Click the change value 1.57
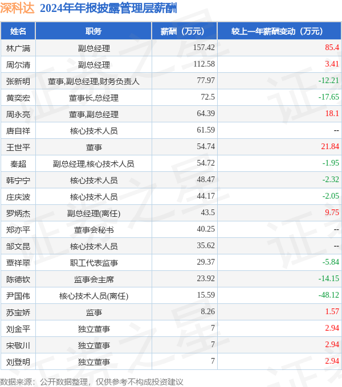This screenshot has width=342, height=387. click(x=332, y=311)
